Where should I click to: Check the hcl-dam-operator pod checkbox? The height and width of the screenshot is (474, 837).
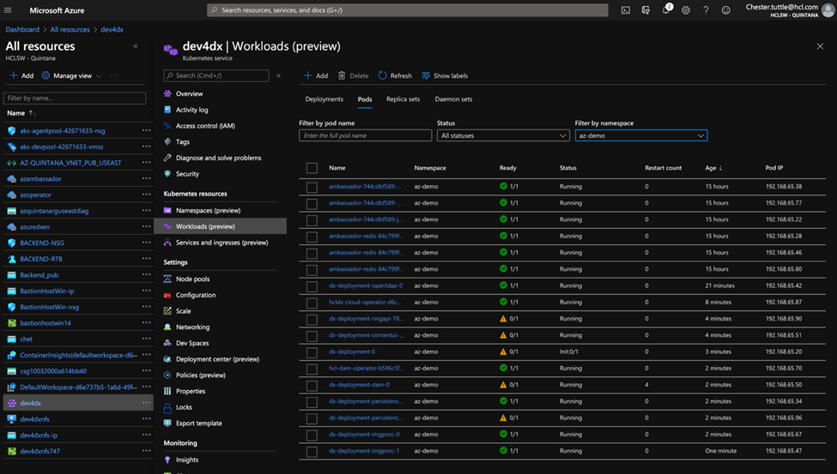(x=312, y=369)
